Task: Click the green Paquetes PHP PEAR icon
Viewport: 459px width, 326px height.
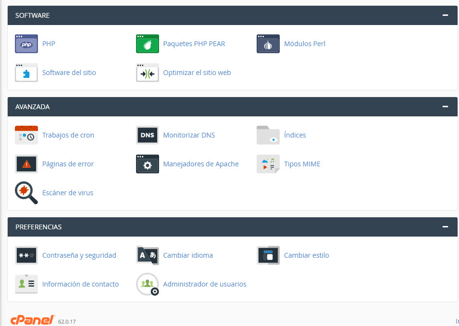Action: [147, 44]
